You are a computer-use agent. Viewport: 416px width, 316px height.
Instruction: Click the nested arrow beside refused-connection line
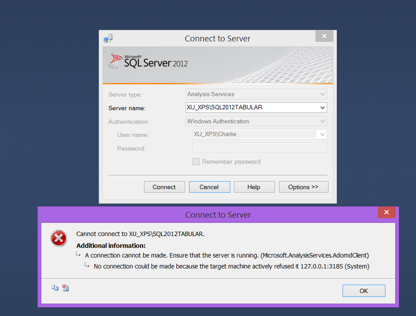point(87,265)
